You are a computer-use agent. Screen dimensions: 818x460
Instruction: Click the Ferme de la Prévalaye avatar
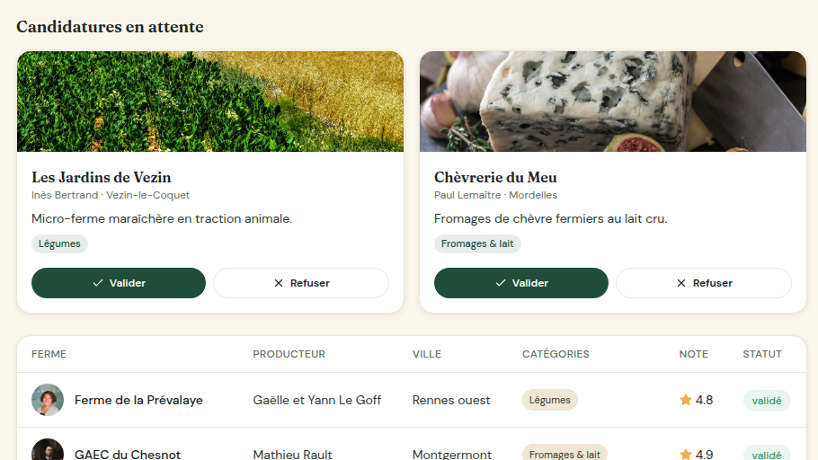click(48, 400)
